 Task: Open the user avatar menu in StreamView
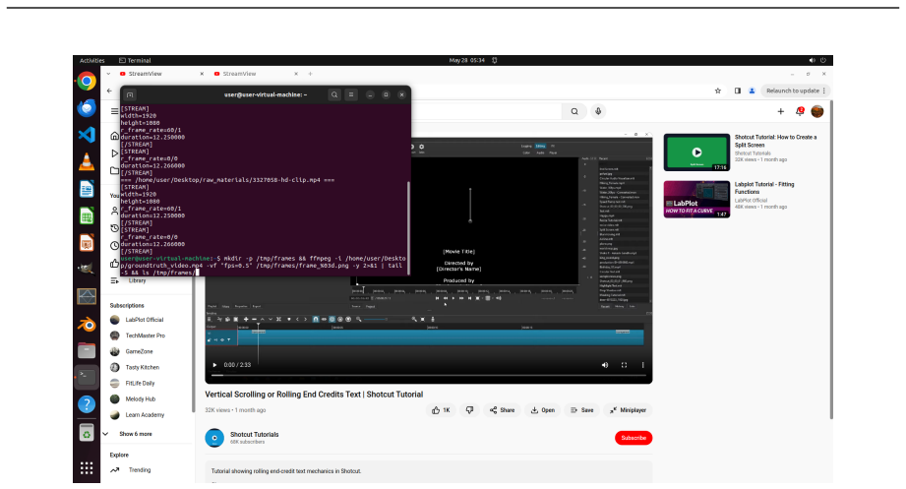pyautogui.click(x=817, y=111)
